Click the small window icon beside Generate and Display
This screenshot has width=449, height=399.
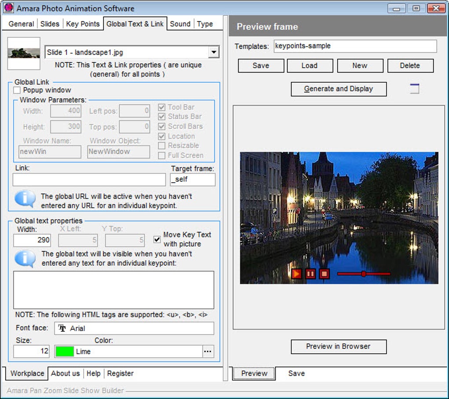pyautogui.click(x=414, y=88)
